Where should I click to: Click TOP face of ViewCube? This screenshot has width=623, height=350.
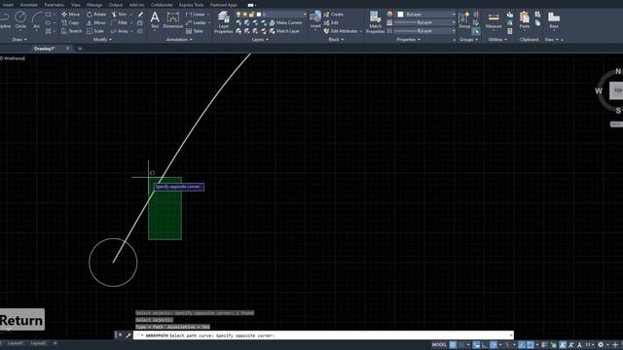point(617,90)
